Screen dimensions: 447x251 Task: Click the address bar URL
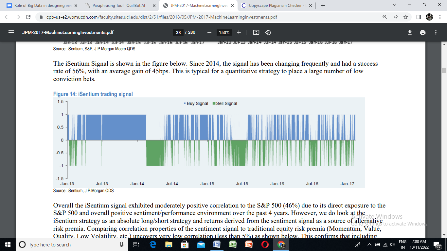(162, 17)
